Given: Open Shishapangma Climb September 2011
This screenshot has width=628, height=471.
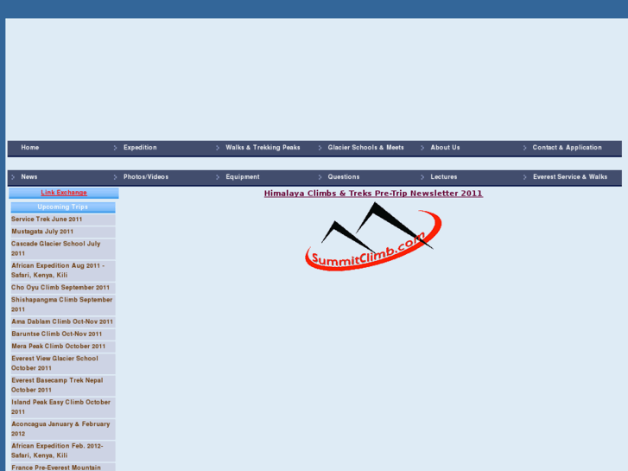Looking at the screenshot, I should (x=63, y=305).
